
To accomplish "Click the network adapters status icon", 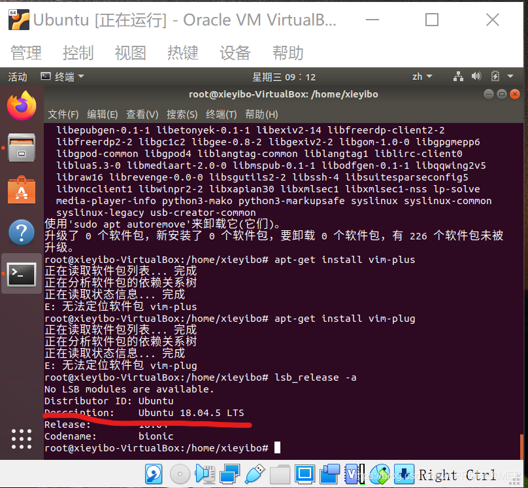I will click(x=229, y=474).
